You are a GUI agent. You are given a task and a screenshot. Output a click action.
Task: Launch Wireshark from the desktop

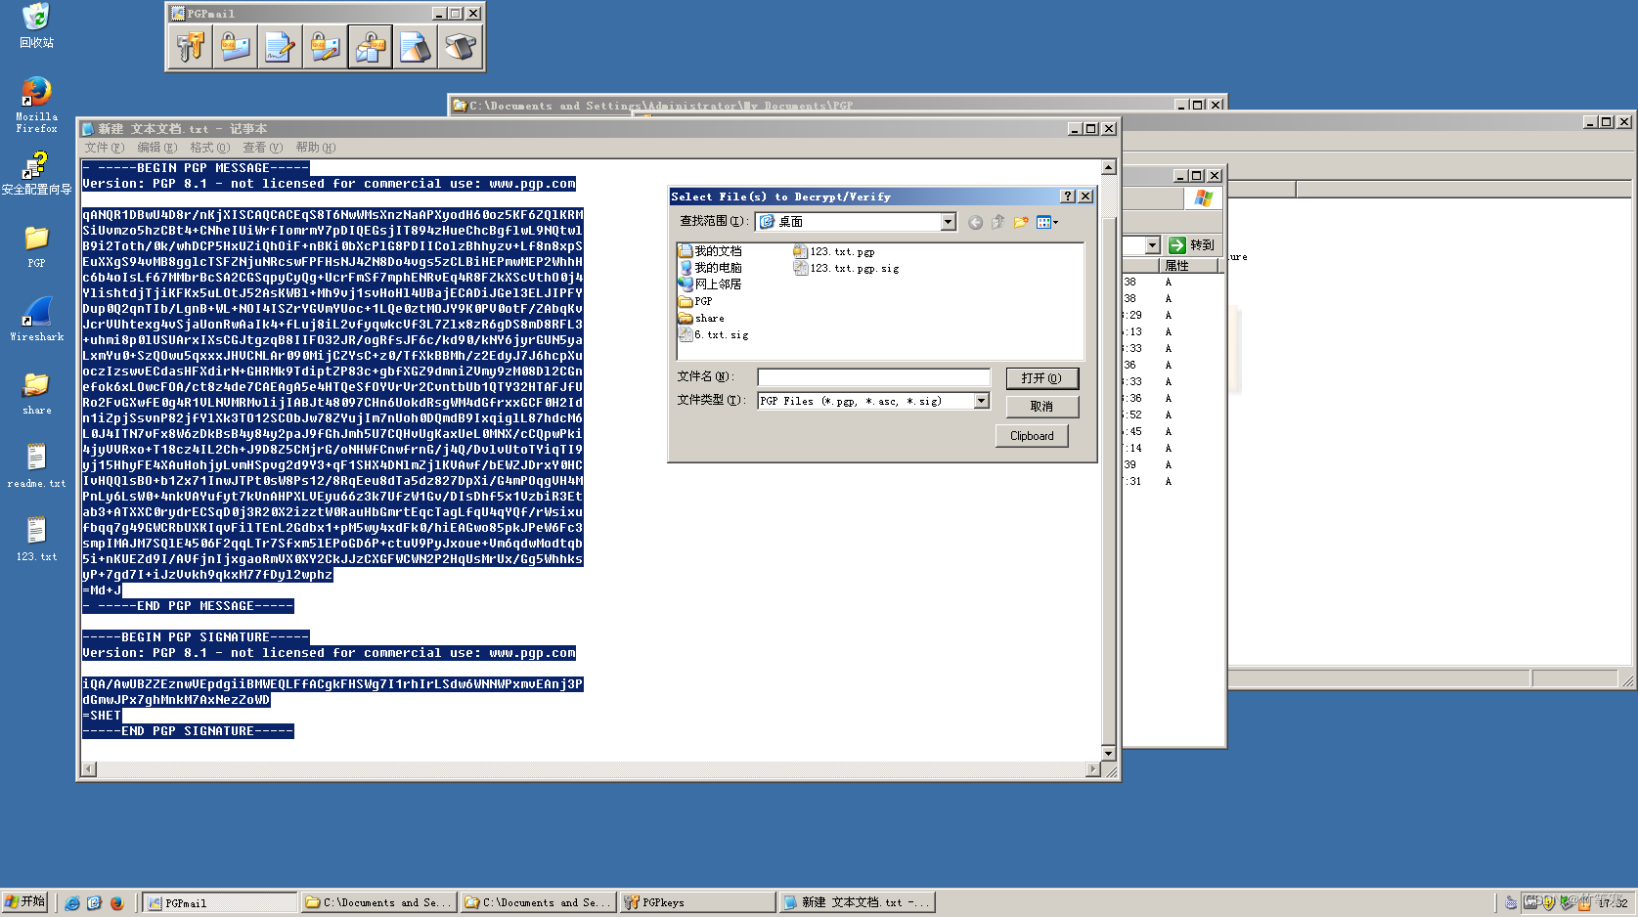click(x=36, y=319)
